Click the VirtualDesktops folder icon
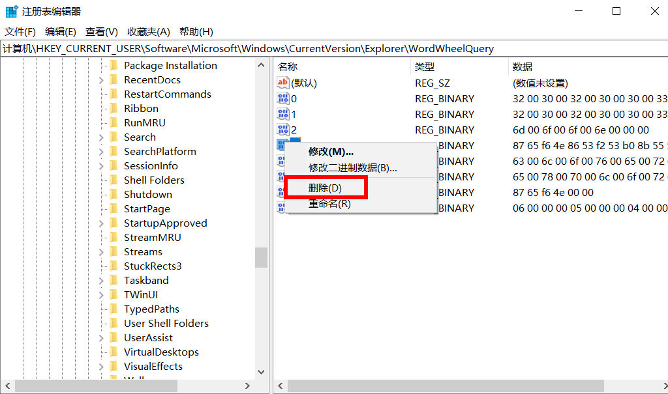 tap(114, 352)
